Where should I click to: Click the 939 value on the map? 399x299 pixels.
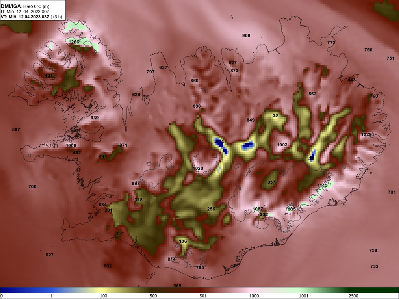pyautogui.click(x=95, y=118)
